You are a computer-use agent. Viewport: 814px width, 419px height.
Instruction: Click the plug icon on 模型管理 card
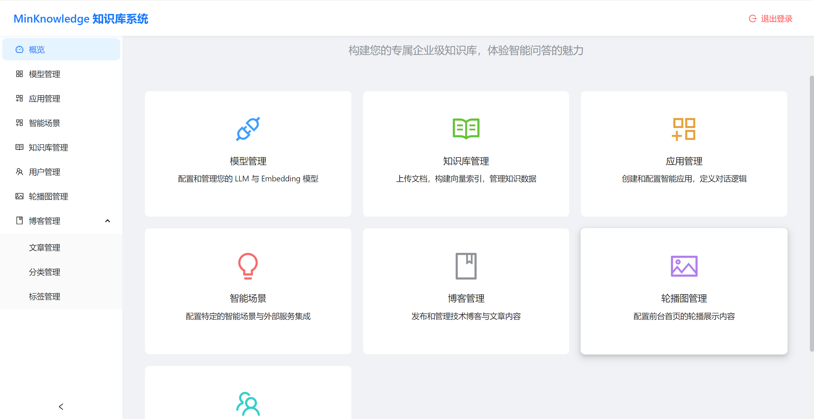click(248, 129)
